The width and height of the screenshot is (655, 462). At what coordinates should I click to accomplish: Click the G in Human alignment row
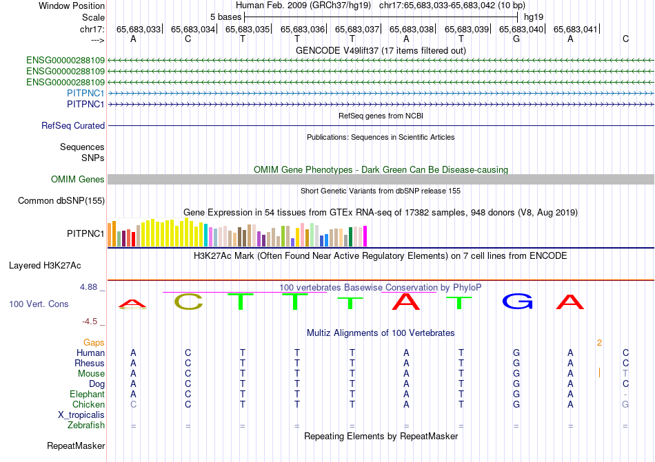coord(516,353)
